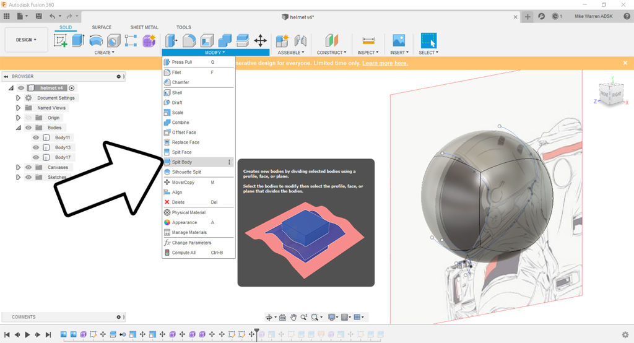The image size is (634, 343).
Task: Click the Joint assemble icon
Action: [x=300, y=40]
